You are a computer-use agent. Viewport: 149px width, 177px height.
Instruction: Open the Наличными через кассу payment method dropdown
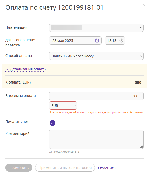pyautogui.click(x=96, y=56)
